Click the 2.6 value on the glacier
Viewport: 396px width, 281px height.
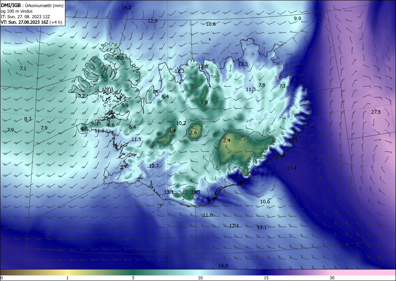coord(193,133)
